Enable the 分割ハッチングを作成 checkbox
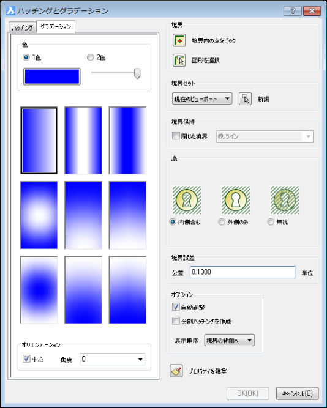This screenshot has width=327, height=408. tap(176, 321)
